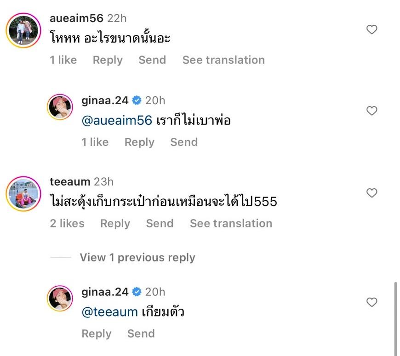The height and width of the screenshot is (356, 400).
Task: Open the @teeaum mention link
Action: click(109, 312)
